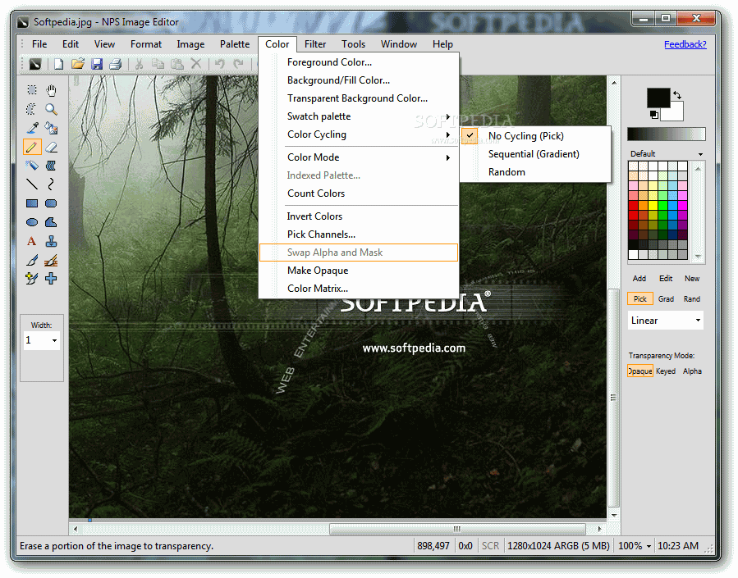The image size is (738, 578).
Task: Select the pencil drawing tool
Action: (32, 147)
